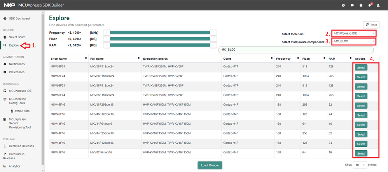This screenshot has height=172, width=388.
Task: Click the Explore page heading
Action: tap(59, 18)
